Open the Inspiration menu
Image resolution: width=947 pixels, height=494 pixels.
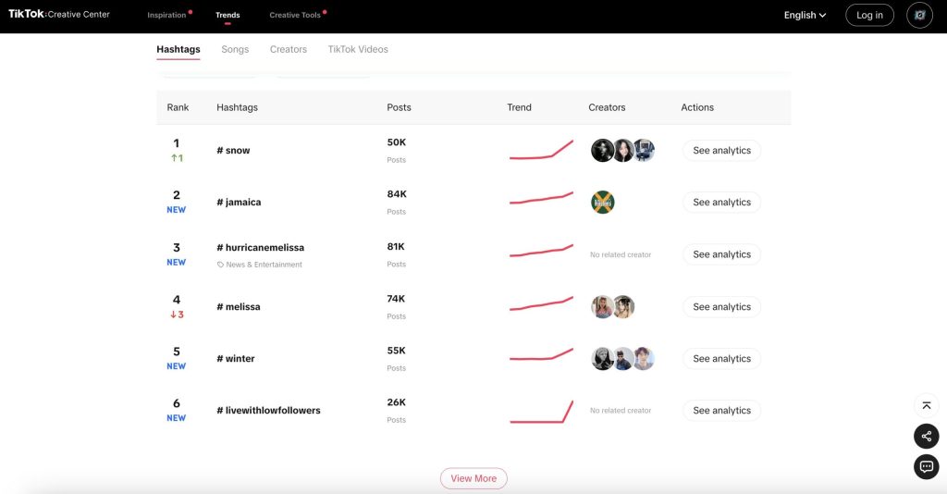point(166,15)
